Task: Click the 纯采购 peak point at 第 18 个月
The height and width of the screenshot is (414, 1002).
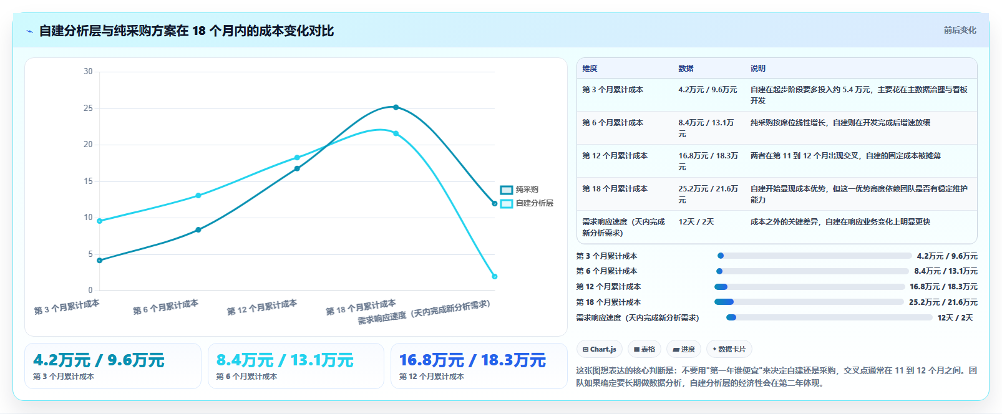Action: pos(396,107)
